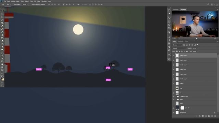
Task: Open the layer Kind filter dropdown
Action: (x=177, y=45)
